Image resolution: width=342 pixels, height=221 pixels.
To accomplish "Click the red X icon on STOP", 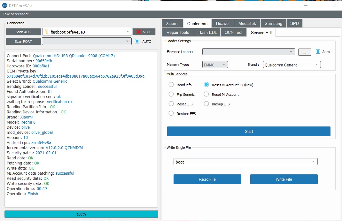I will coord(138,32).
